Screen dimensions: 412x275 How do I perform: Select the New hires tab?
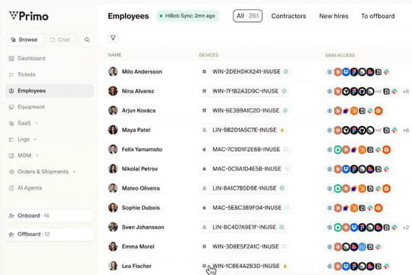tap(333, 16)
